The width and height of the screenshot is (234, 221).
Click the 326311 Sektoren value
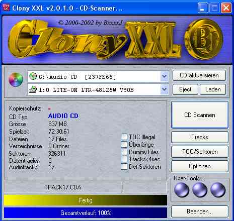(x=57, y=154)
